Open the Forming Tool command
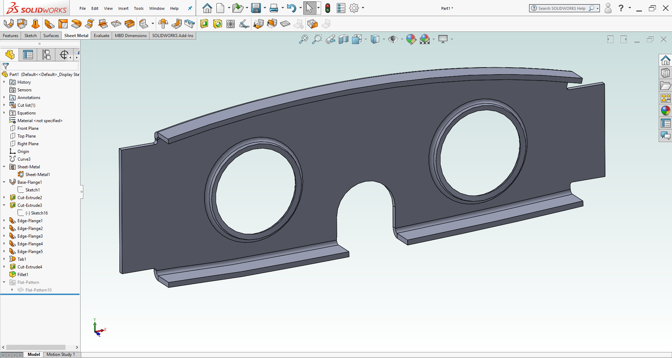The image size is (672, 358). point(163,24)
